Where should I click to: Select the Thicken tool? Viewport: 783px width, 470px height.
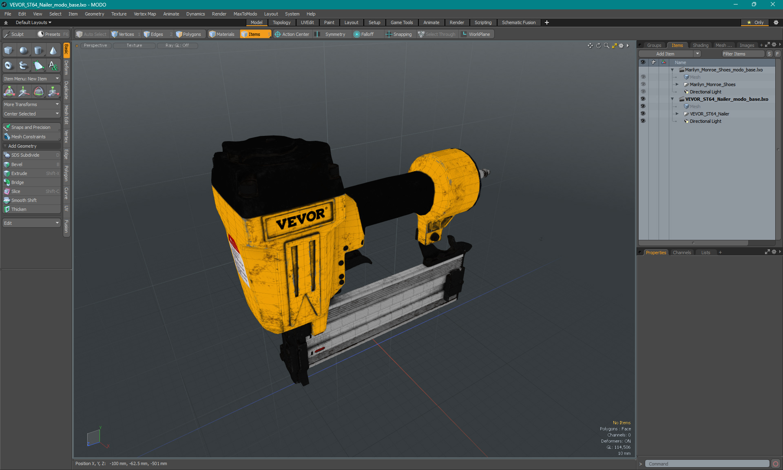point(31,209)
